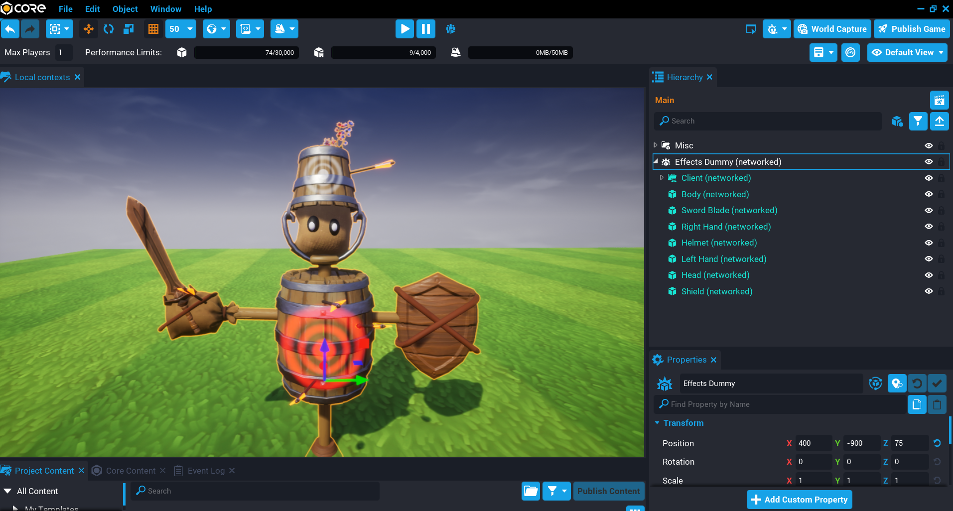Select the Rotate tool
Viewport: 953px width, 511px height.
coord(109,29)
